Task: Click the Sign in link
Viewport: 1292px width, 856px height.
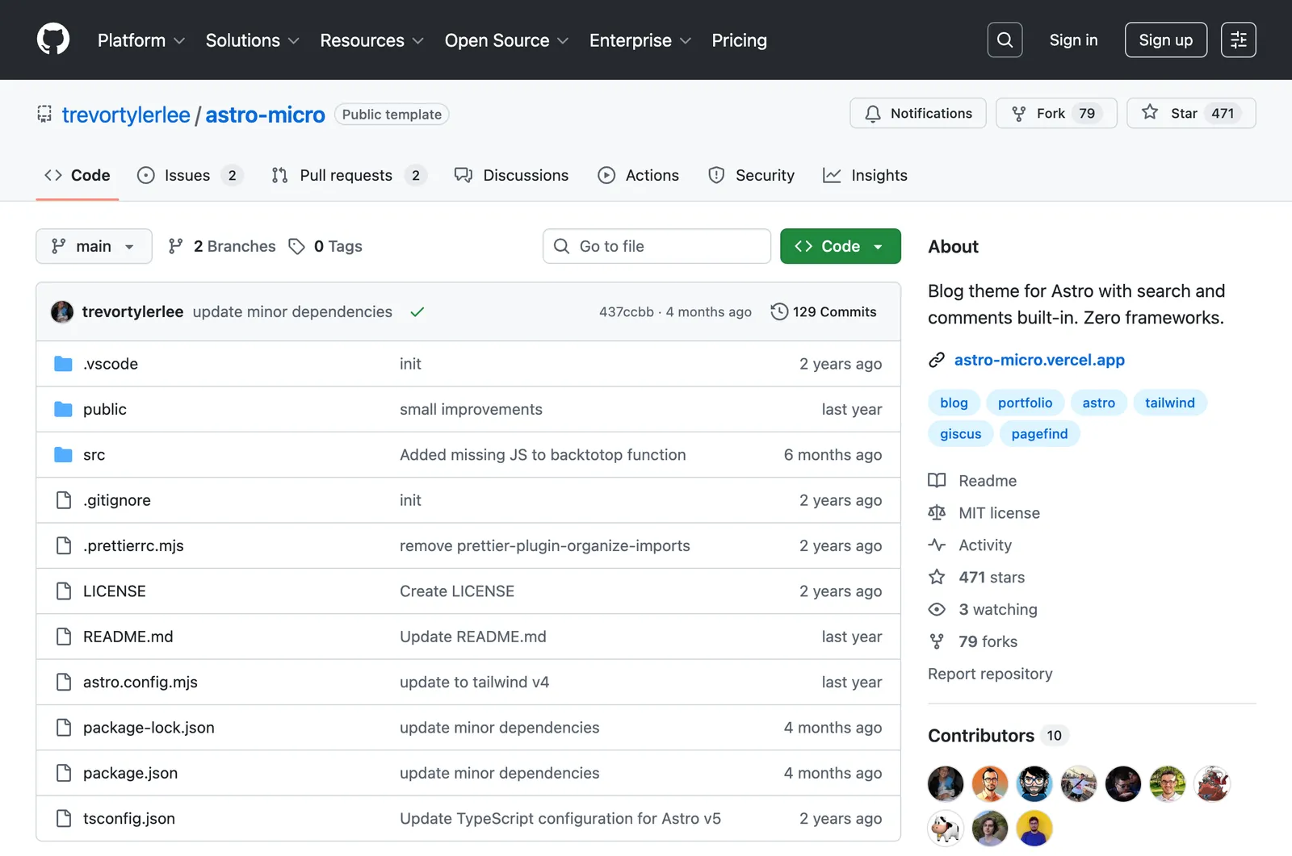Action: [1073, 40]
